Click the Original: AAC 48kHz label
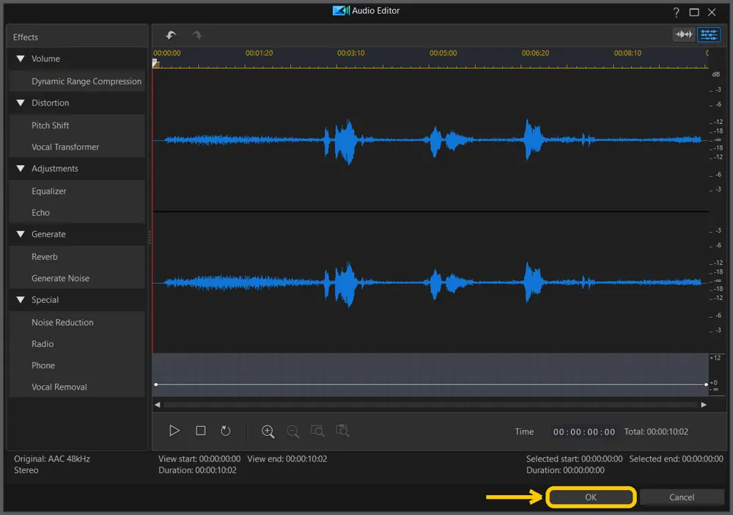 point(52,459)
